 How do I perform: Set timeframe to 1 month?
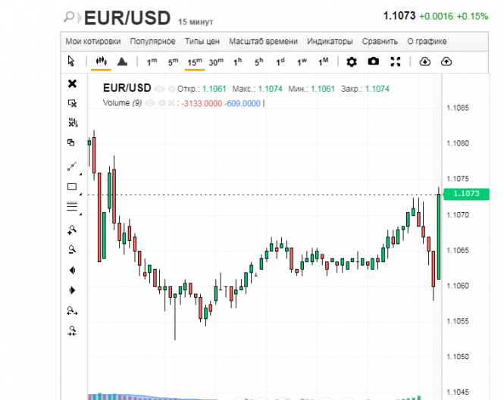point(323,61)
